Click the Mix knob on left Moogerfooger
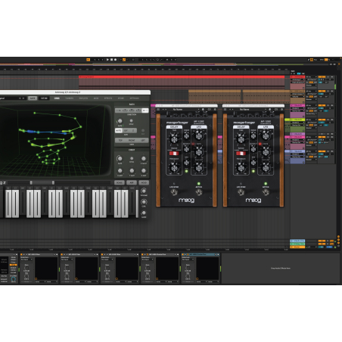Screen dimensions: 342x342 [x=186, y=163]
